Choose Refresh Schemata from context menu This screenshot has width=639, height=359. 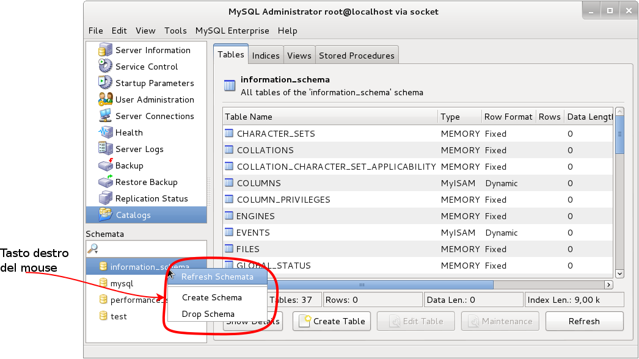[x=217, y=277]
